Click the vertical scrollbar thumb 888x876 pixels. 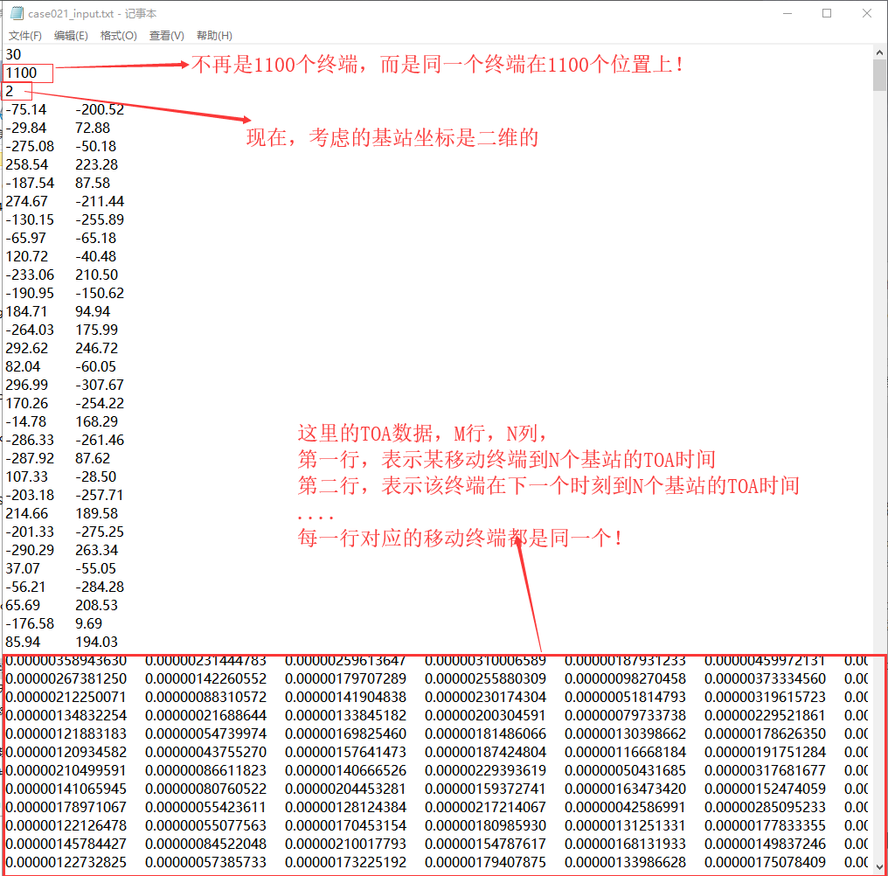879,75
